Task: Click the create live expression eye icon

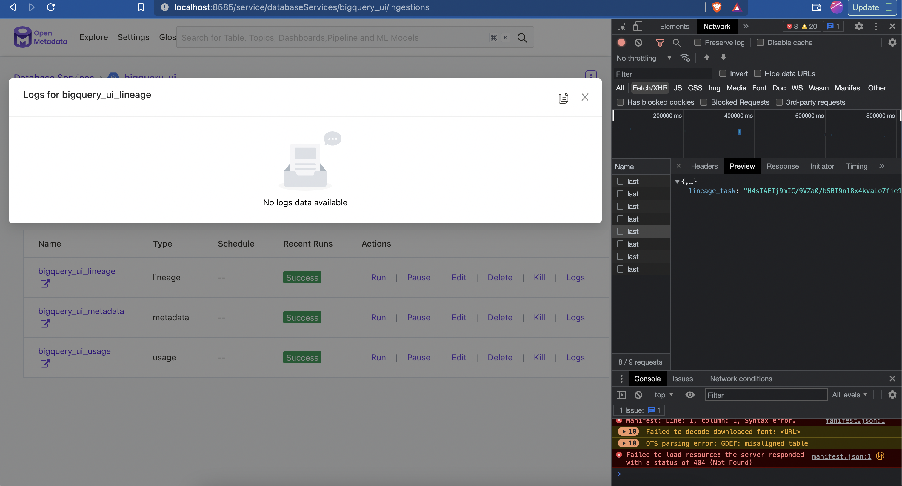Action: 690,395
